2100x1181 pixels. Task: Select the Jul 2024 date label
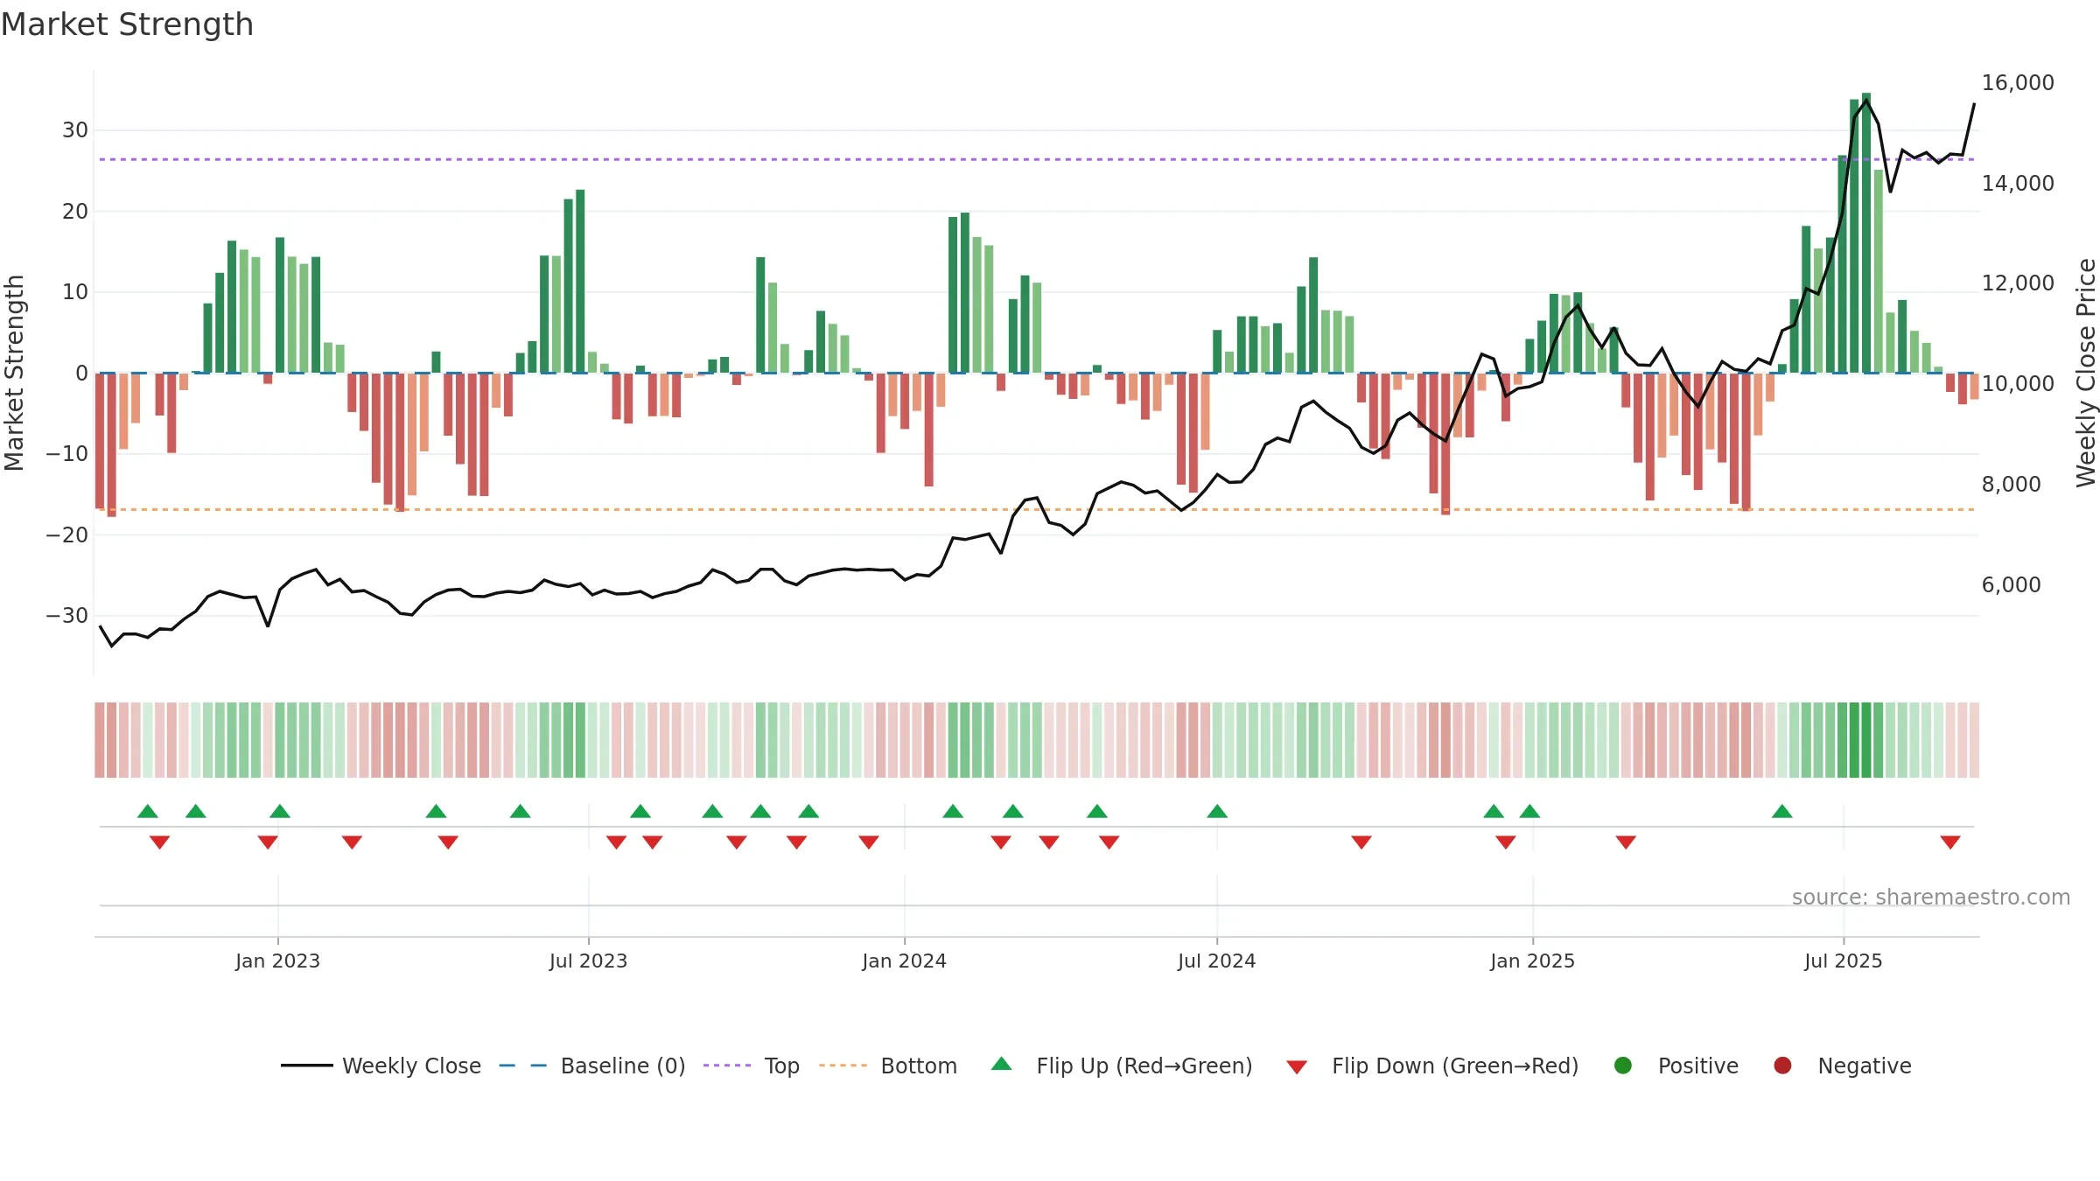1216,961
